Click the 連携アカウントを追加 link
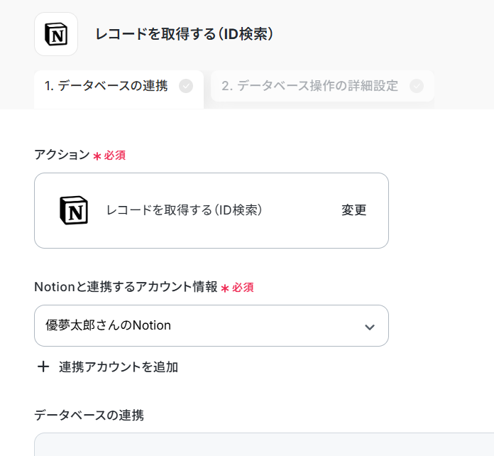 pyautogui.click(x=119, y=367)
